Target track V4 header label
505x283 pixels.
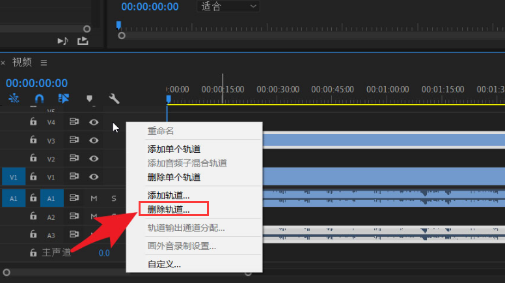[x=51, y=122]
